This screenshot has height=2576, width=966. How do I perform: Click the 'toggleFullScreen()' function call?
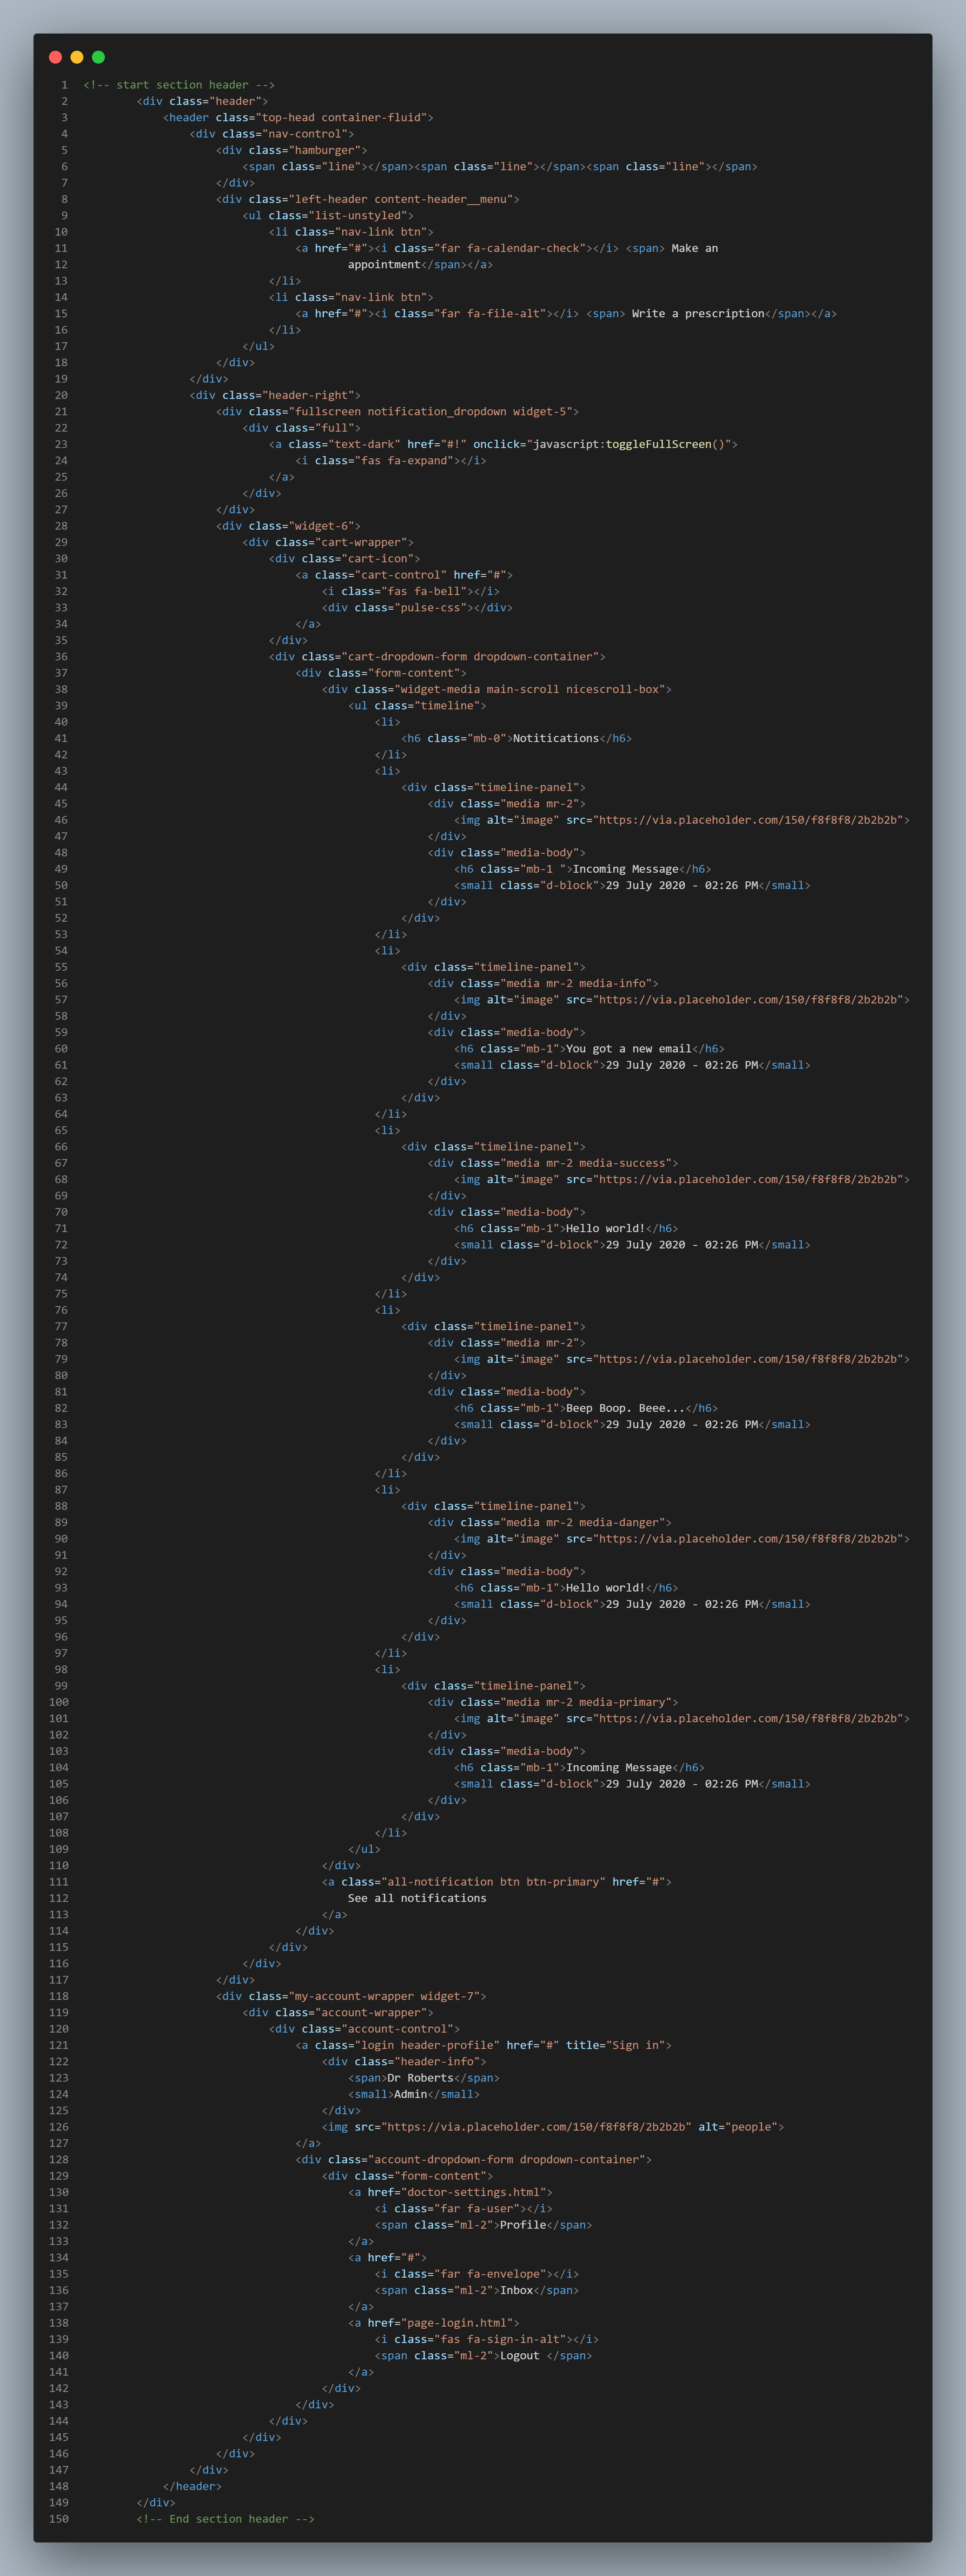click(665, 444)
